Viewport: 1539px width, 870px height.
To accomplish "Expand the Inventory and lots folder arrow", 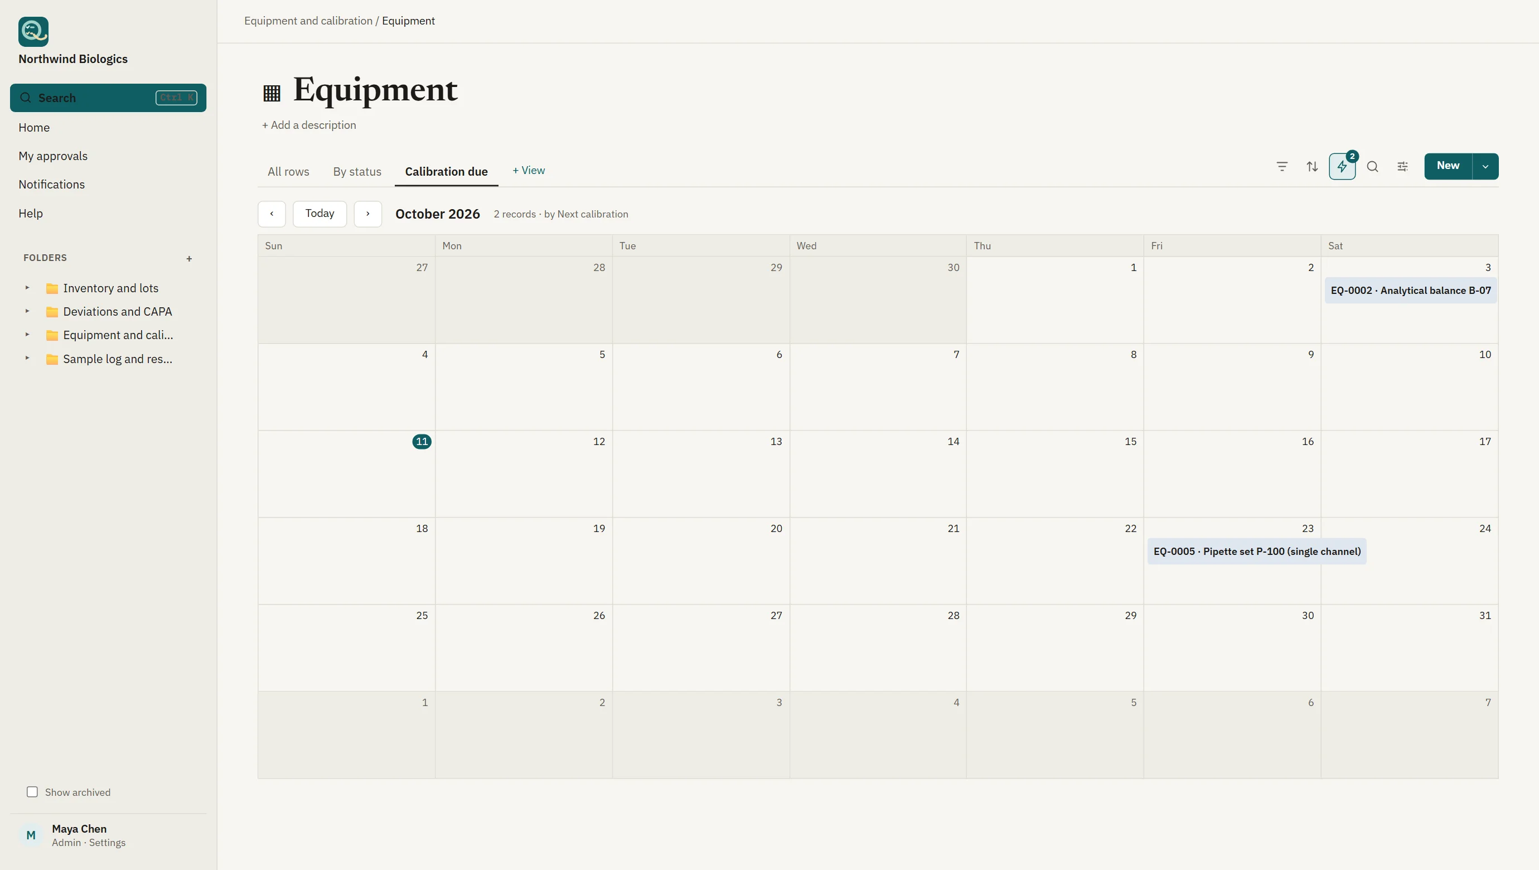I will tap(27, 288).
